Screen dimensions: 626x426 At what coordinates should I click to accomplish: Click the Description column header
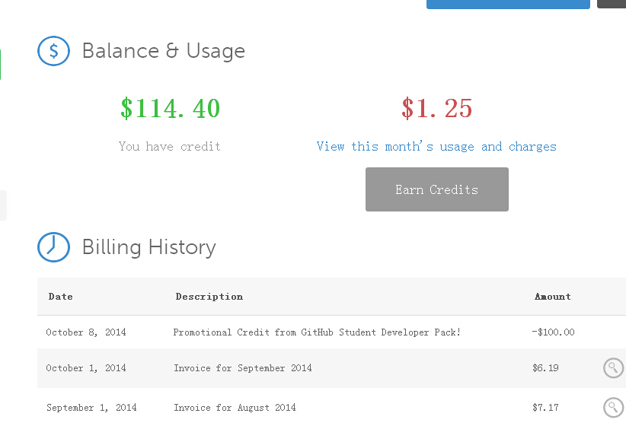click(209, 297)
